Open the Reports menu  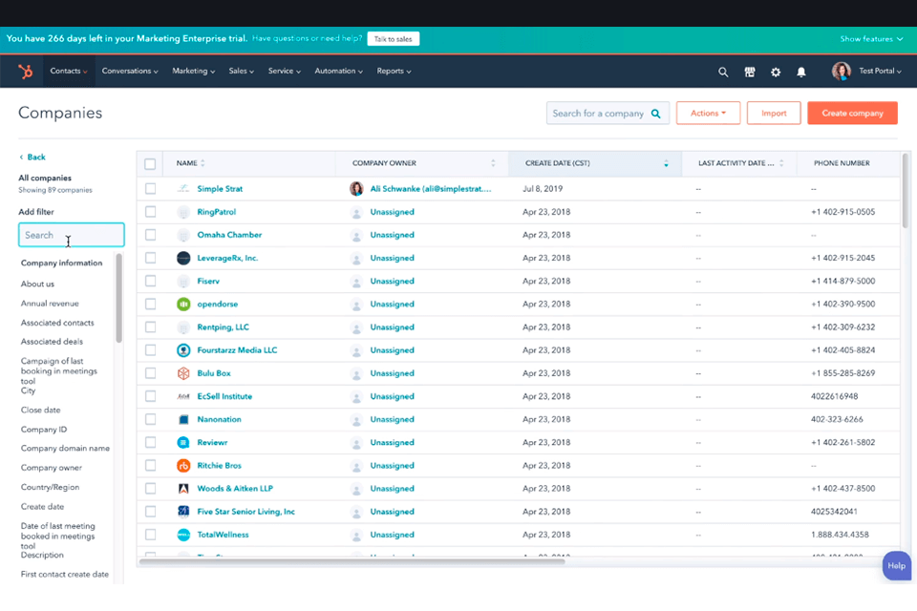point(393,71)
